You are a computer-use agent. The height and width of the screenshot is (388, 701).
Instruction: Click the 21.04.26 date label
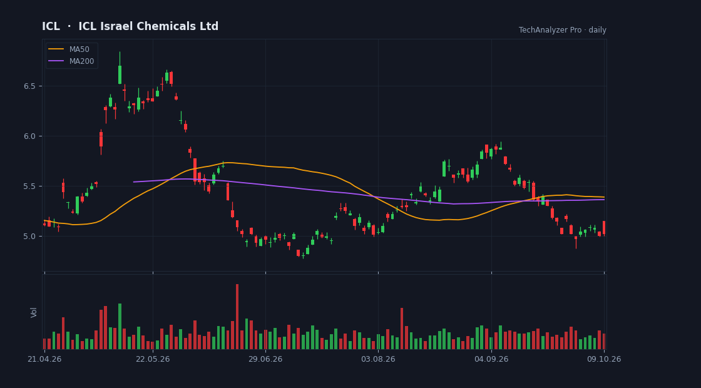tap(44, 359)
